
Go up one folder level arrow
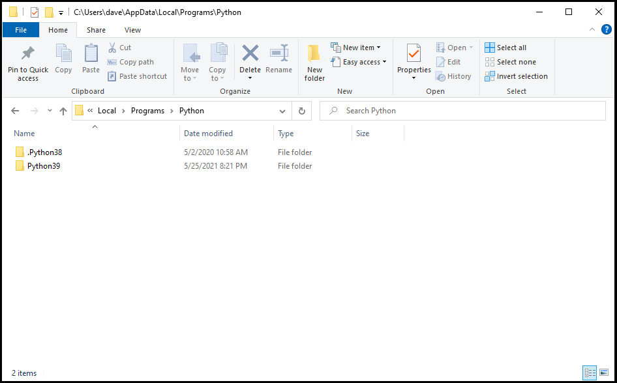(x=63, y=111)
